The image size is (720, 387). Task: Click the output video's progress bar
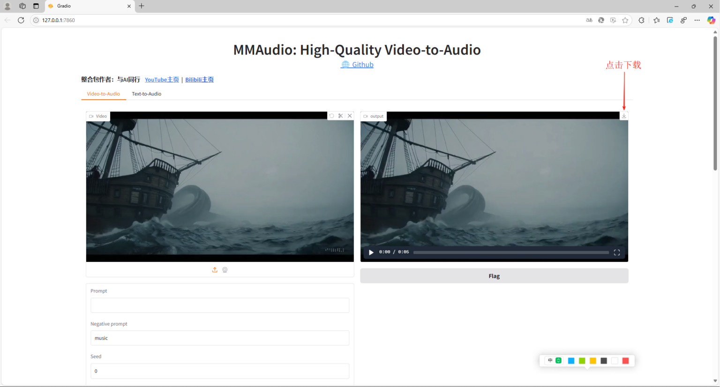point(511,253)
